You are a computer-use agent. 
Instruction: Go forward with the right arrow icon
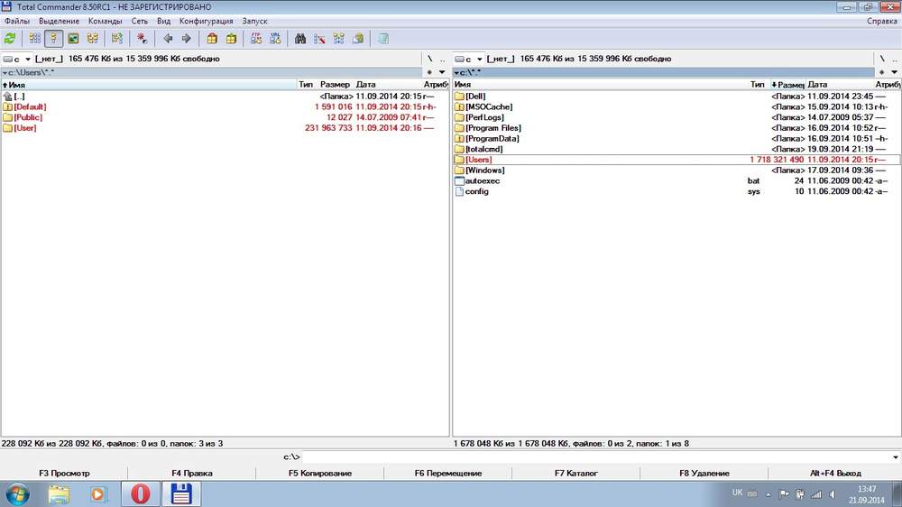pos(187,39)
